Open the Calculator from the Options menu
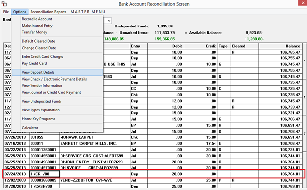 pos(30,128)
